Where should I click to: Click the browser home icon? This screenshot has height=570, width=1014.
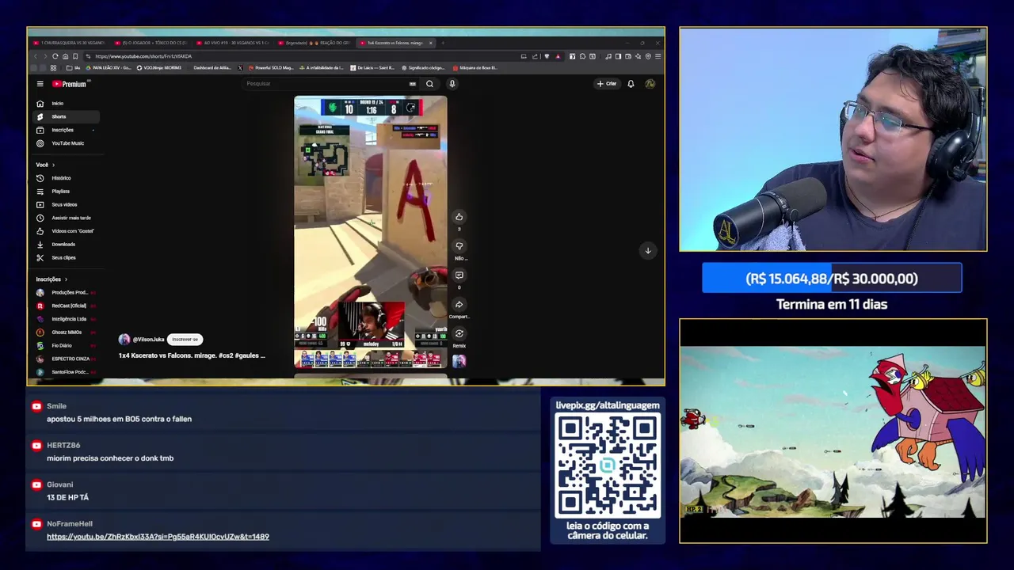65,56
